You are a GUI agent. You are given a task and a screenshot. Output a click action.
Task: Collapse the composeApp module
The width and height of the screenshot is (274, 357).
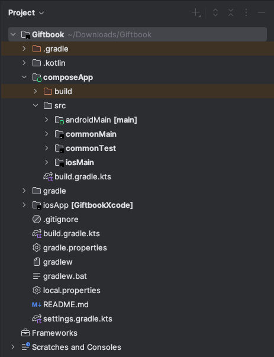[x=24, y=77]
